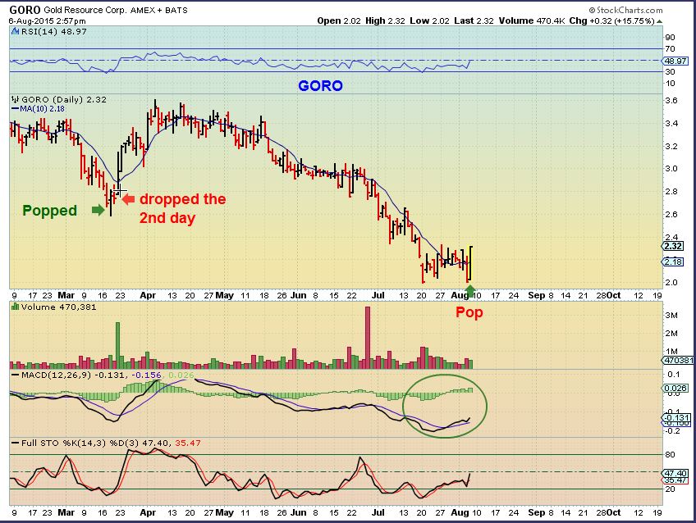Click 'Apr' on the price chart date axis
Image resolution: width=696 pixels, height=523 pixels.
point(148,295)
